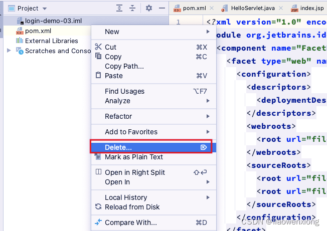This screenshot has width=327, height=231.
Task: Click <configuration> opening tag in editor
Action: [274, 74]
